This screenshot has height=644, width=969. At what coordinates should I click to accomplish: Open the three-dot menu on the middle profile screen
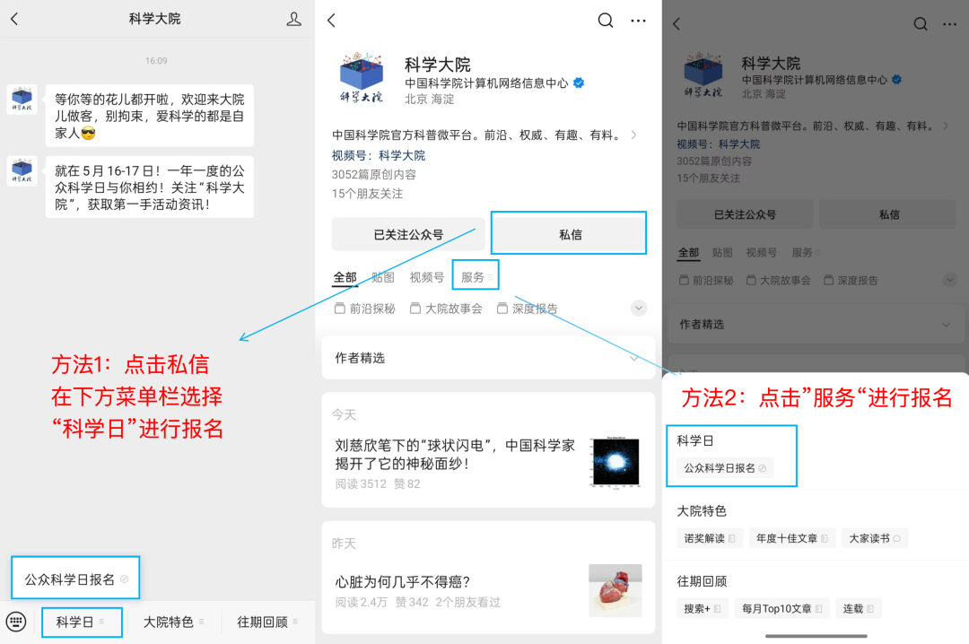639,21
